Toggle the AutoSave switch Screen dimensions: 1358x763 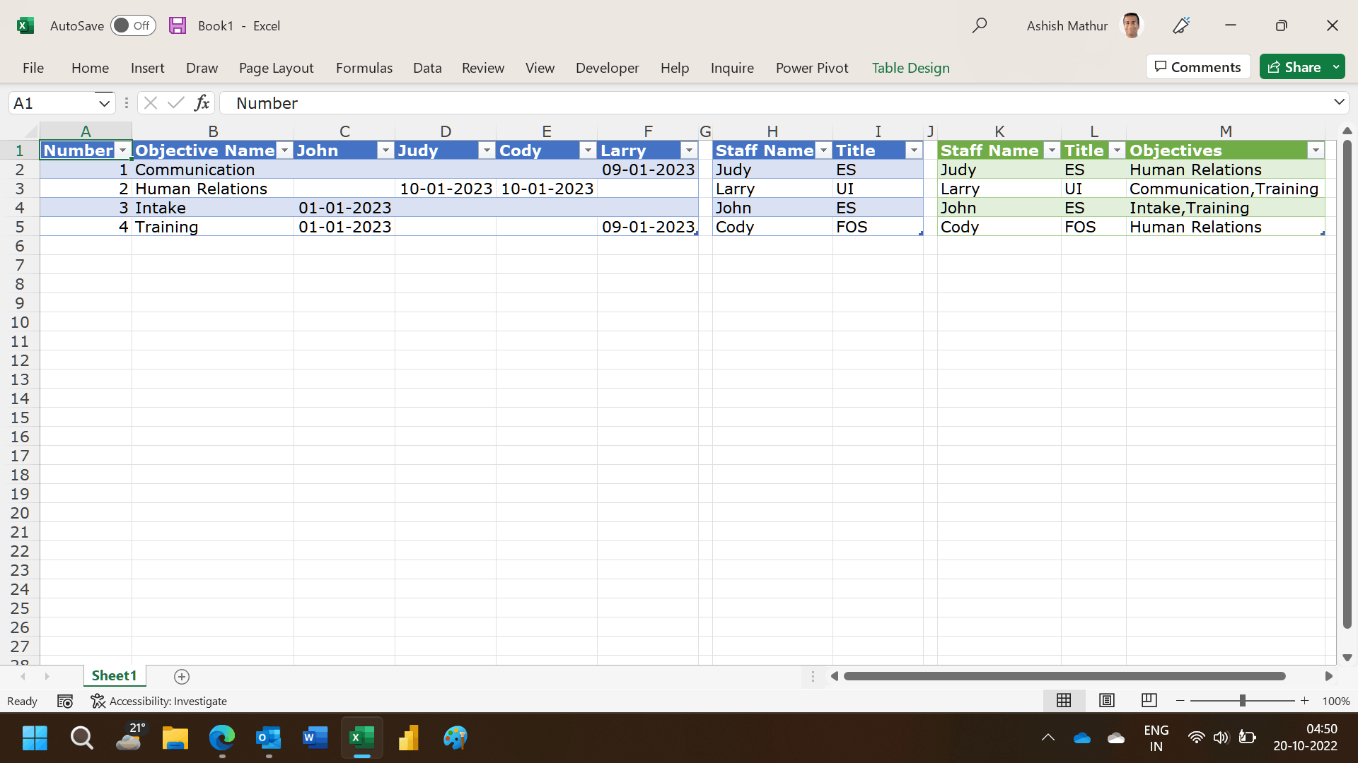click(x=133, y=25)
